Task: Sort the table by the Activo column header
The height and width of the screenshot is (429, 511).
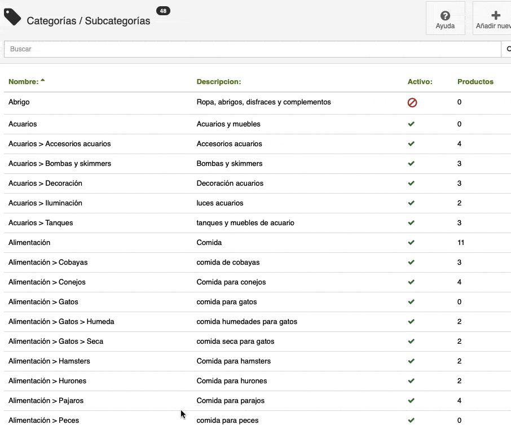Action: (x=420, y=81)
